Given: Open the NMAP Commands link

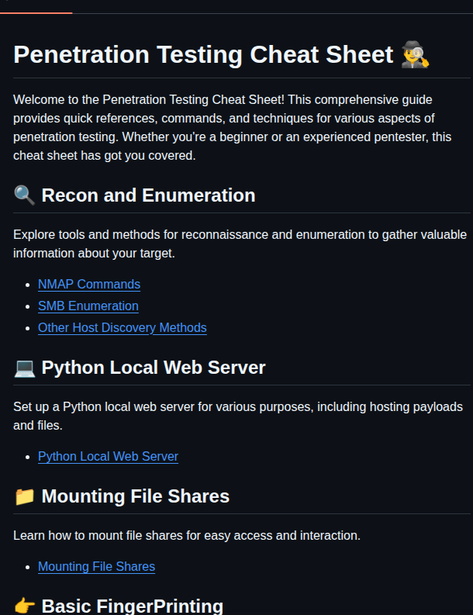Looking at the screenshot, I should (89, 285).
